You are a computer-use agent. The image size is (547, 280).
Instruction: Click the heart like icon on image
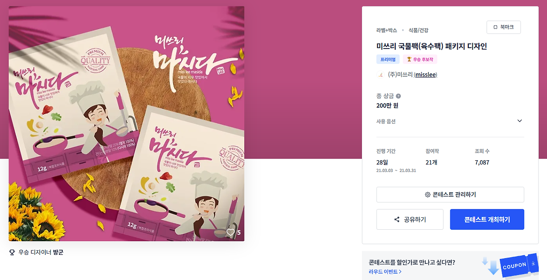[x=231, y=232]
